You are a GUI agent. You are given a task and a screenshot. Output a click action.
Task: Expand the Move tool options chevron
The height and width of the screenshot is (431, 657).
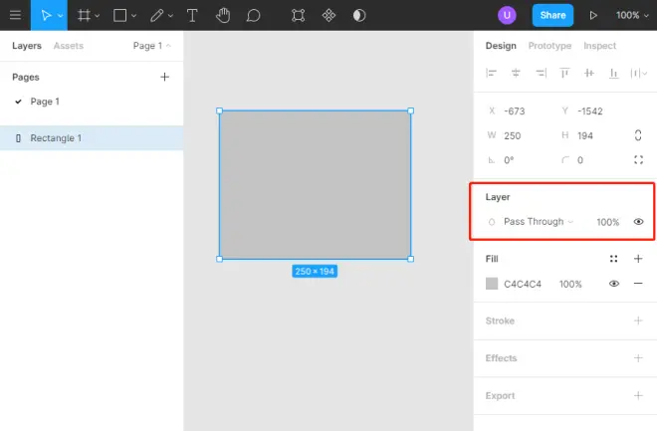pyautogui.click(x=61, y=16)
